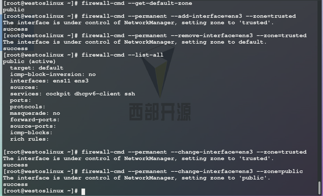The width and height of the screenshot is (323, 196).
Task: Click the 'target: default' line
Action: (37, 68)
